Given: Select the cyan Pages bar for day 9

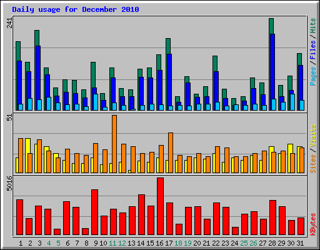Looking at the screenshot, I should pyautogui.click(x=96, y=102).
